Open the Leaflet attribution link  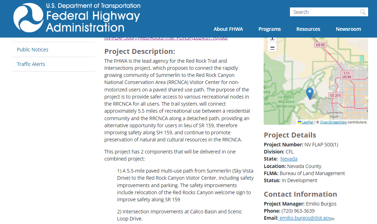[x=307, y=122]
